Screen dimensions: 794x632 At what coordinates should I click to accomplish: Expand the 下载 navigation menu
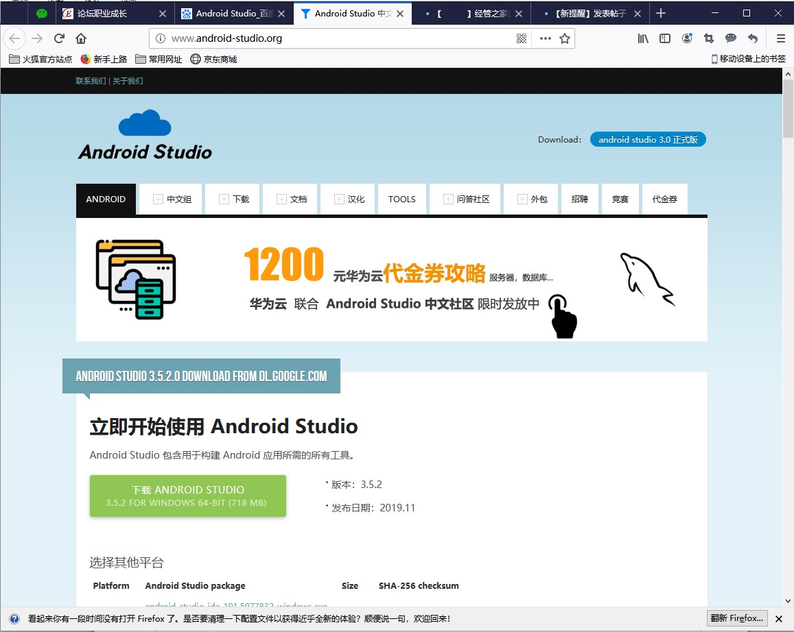(234, 199)
